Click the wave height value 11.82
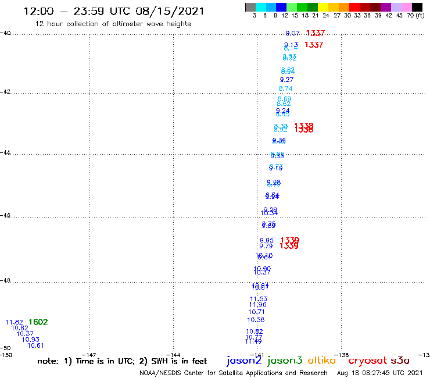 (15, 322)
